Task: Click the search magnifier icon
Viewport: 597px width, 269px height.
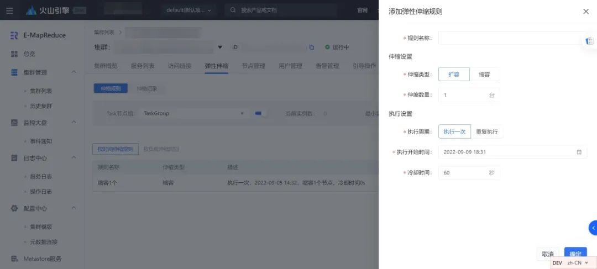Action: [233, 10]
